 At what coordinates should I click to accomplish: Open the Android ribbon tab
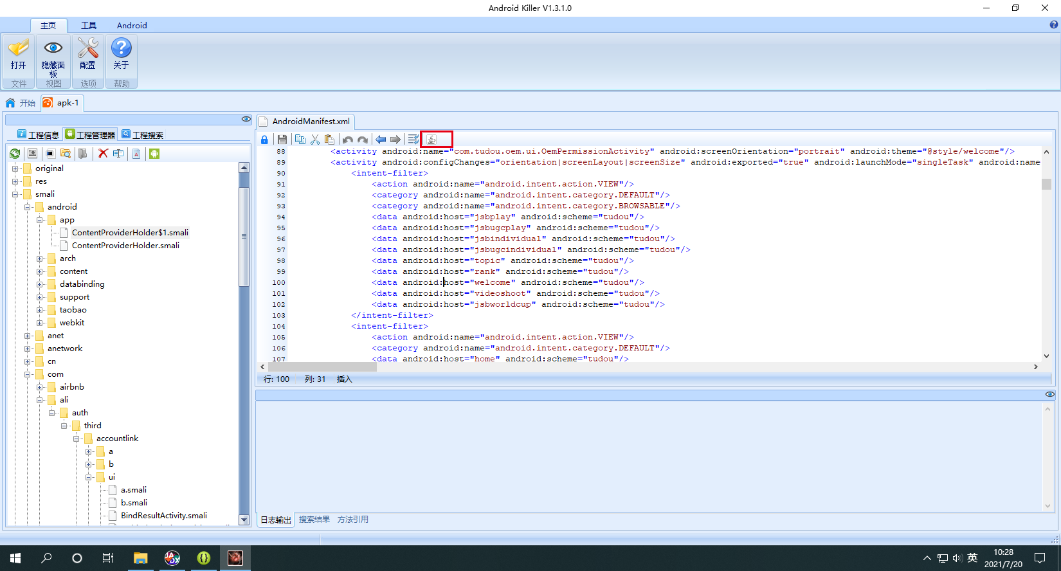pos(132,25)
